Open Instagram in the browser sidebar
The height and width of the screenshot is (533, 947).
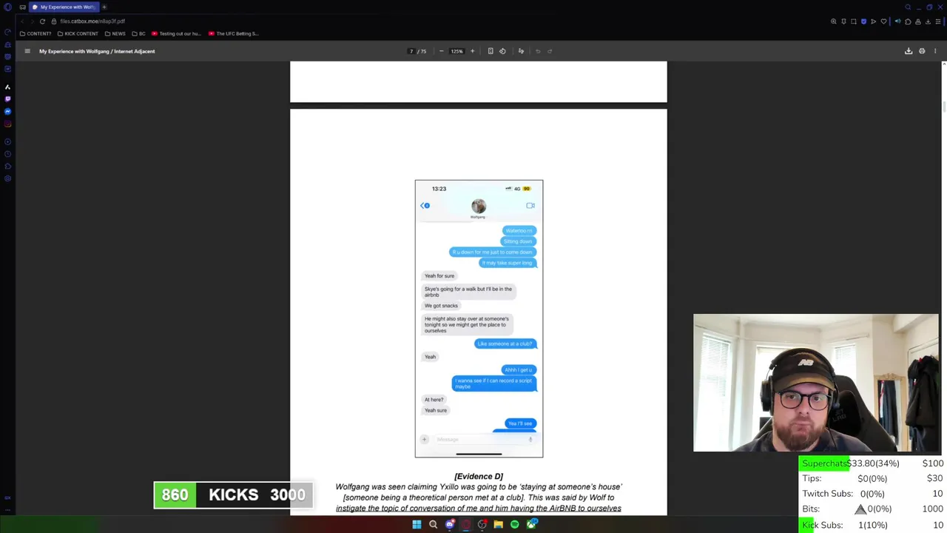pyautogui.click(x=7, y=124)
